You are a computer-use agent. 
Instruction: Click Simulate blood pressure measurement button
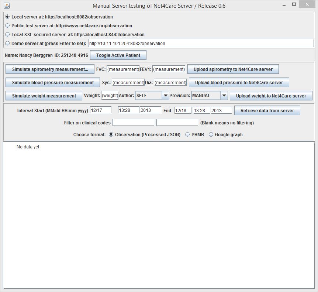click(53, 82)
